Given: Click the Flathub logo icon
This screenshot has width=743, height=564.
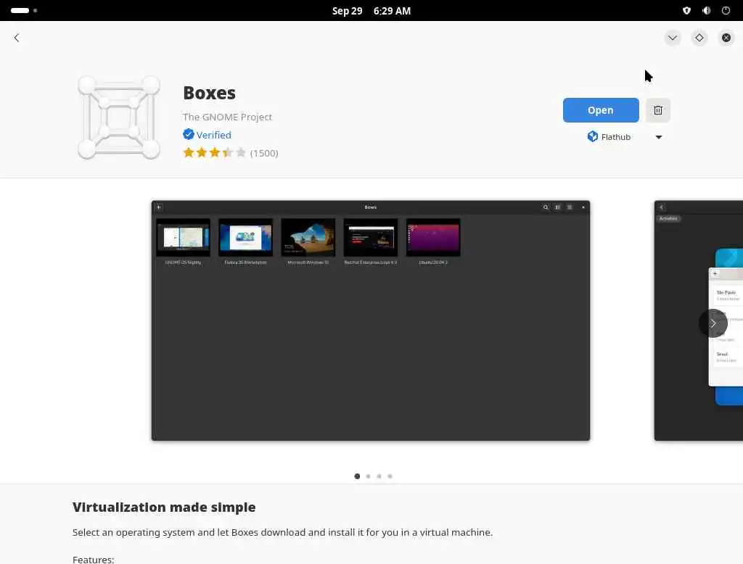Looking at the screenshot, I should [592, 136].
